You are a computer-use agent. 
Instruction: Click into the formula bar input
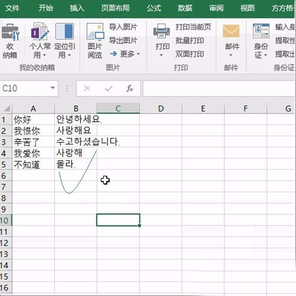pos(218,88)
